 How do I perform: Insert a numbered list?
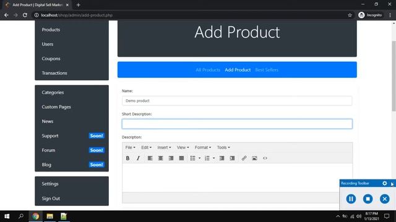[207, 158]
